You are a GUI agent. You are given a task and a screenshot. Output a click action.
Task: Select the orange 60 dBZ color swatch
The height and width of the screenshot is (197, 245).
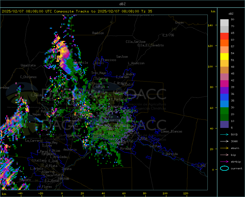pos(224,43)
